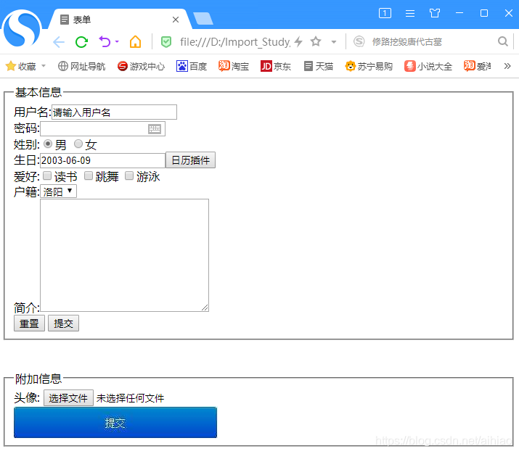Click the Sogou browser logo avatar

click(x=22, y=28)
